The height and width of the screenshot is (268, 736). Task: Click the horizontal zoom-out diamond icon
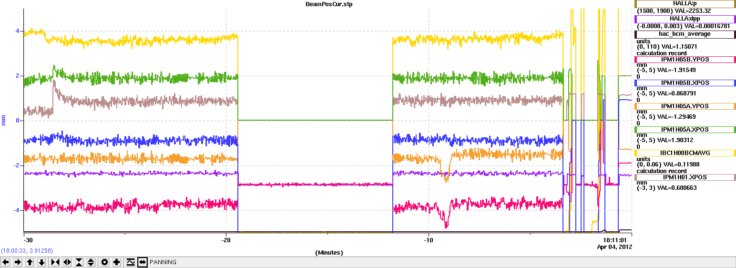tap(67, 262)
